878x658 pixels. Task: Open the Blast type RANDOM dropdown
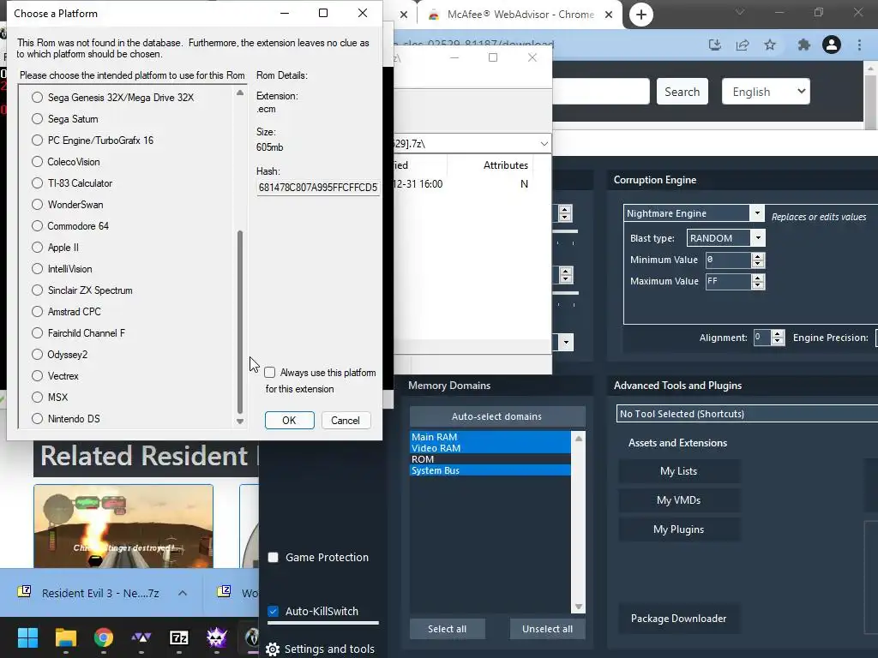[758, 238]
